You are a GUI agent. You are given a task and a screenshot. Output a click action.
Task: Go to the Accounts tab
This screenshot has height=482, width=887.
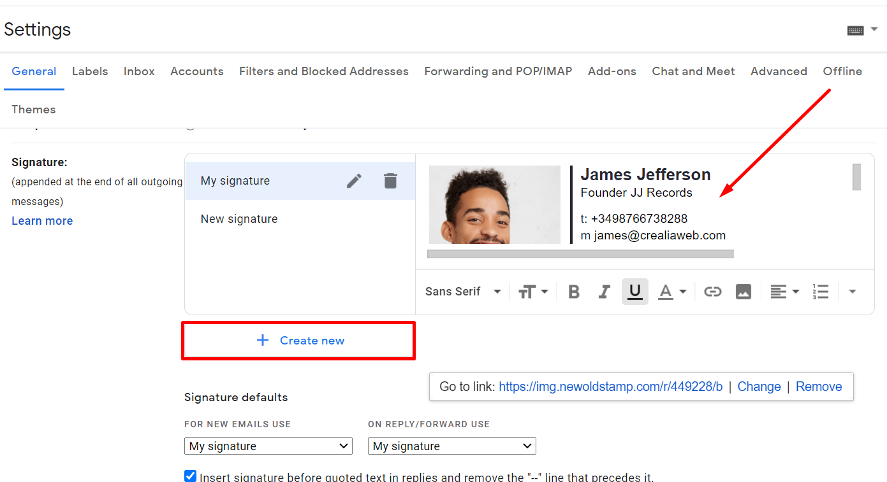[x=197, y=71]
